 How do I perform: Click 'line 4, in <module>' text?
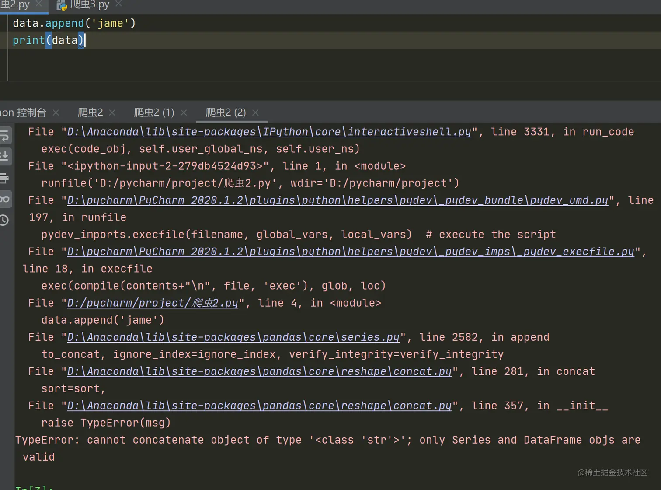tap(319, 303)
